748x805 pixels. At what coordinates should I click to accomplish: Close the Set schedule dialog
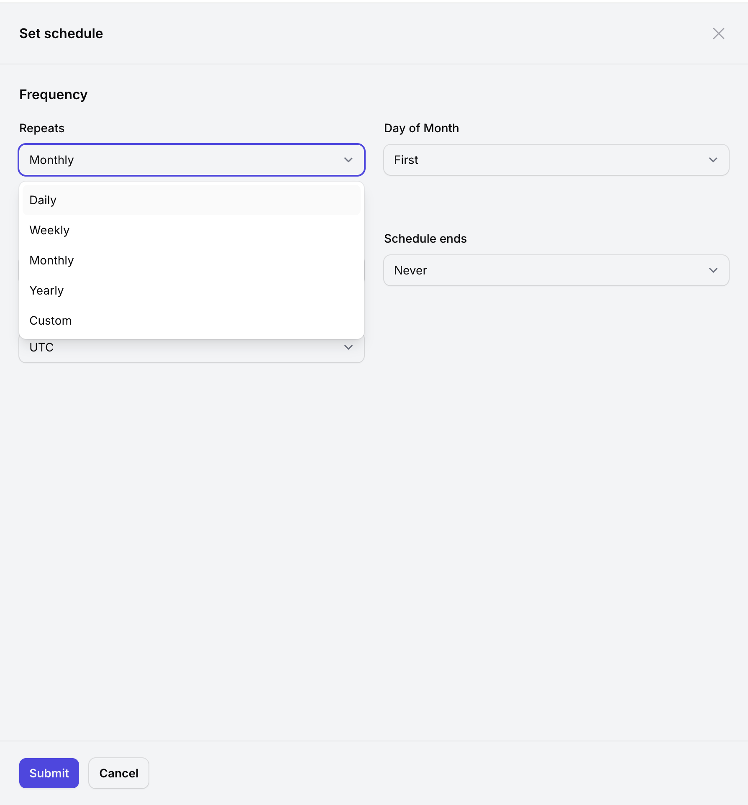[x=718, y=33]
